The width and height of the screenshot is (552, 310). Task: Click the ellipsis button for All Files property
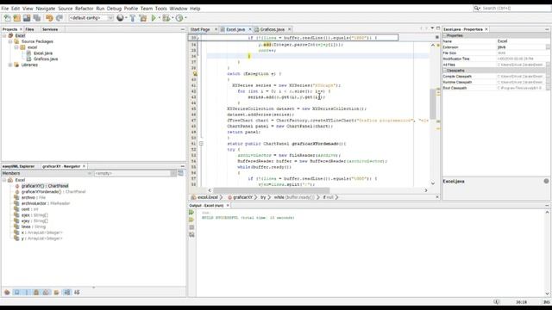[548, 65]
